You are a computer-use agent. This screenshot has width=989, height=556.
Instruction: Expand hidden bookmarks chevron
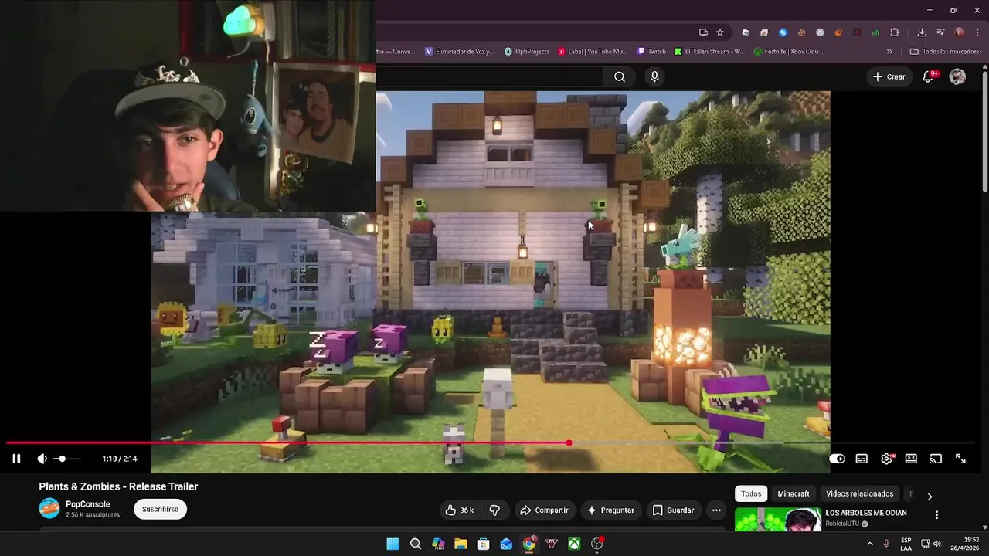pos(889,52)
